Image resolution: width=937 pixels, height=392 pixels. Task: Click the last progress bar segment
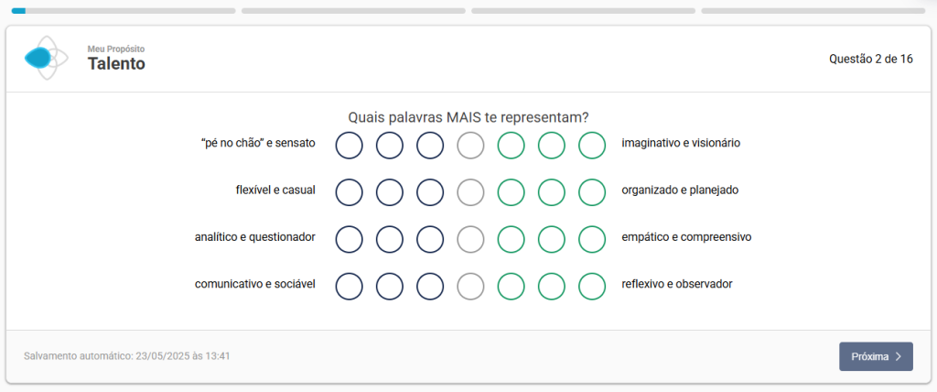[x=813, y=11]
